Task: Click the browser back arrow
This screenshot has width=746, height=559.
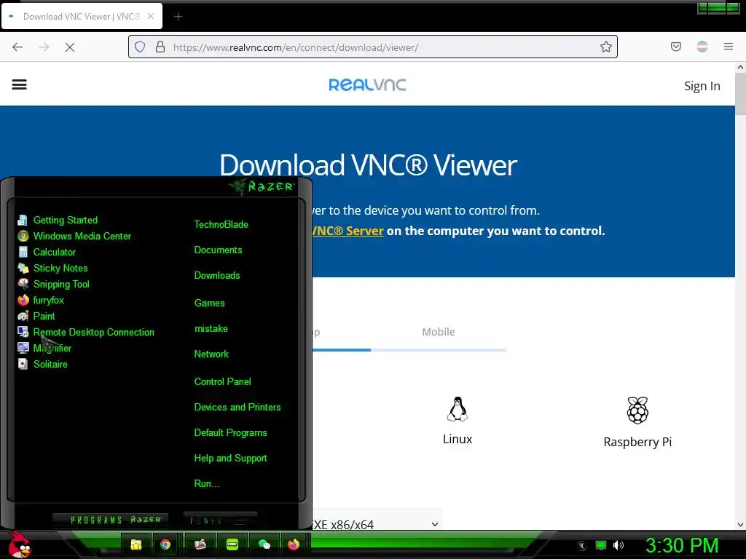Action: point(17,47)
